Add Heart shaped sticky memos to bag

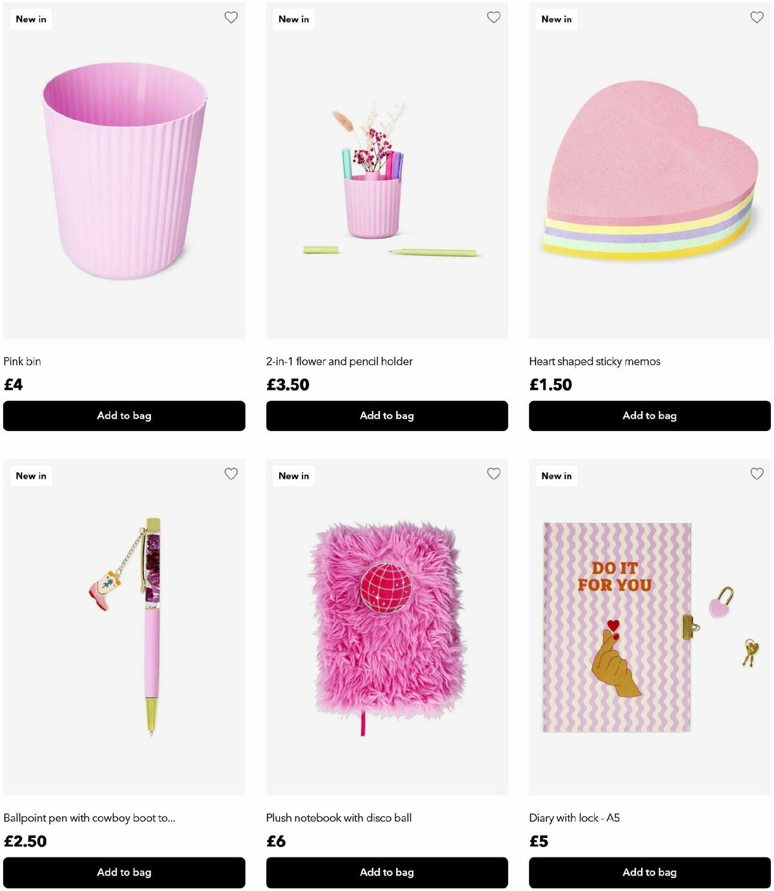(x=650, y=415)
